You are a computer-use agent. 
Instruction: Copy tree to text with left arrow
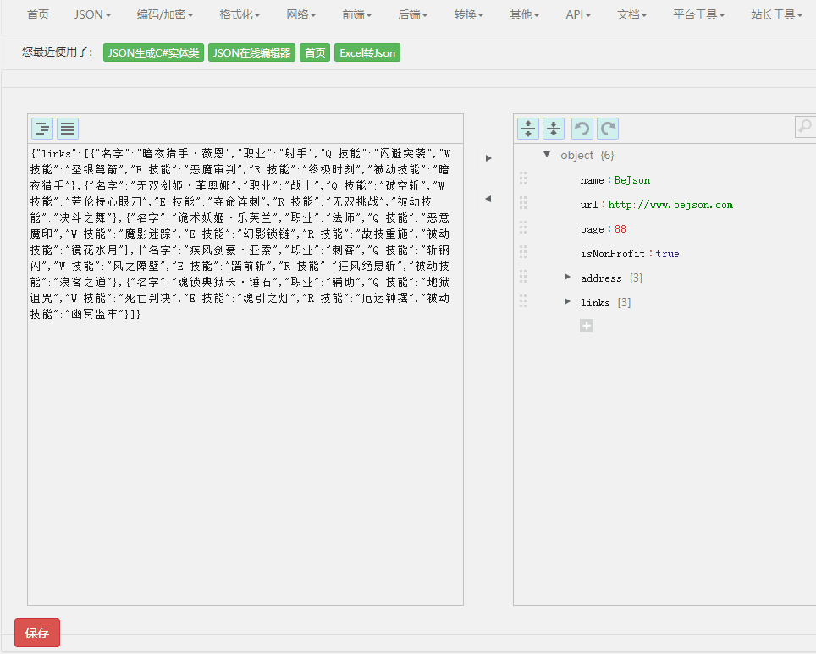tap(488, 199)
